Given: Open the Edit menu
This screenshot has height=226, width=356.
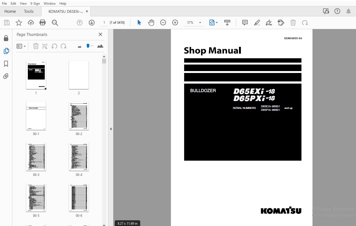Looking at the screenshot, I should pyautogui.click(x=13, y=4).
